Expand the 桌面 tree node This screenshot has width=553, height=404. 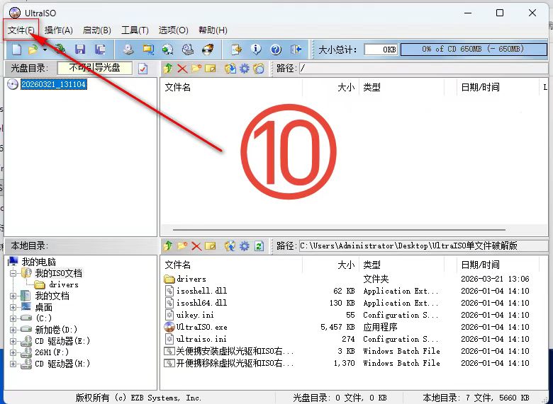(x=13, y=307)
